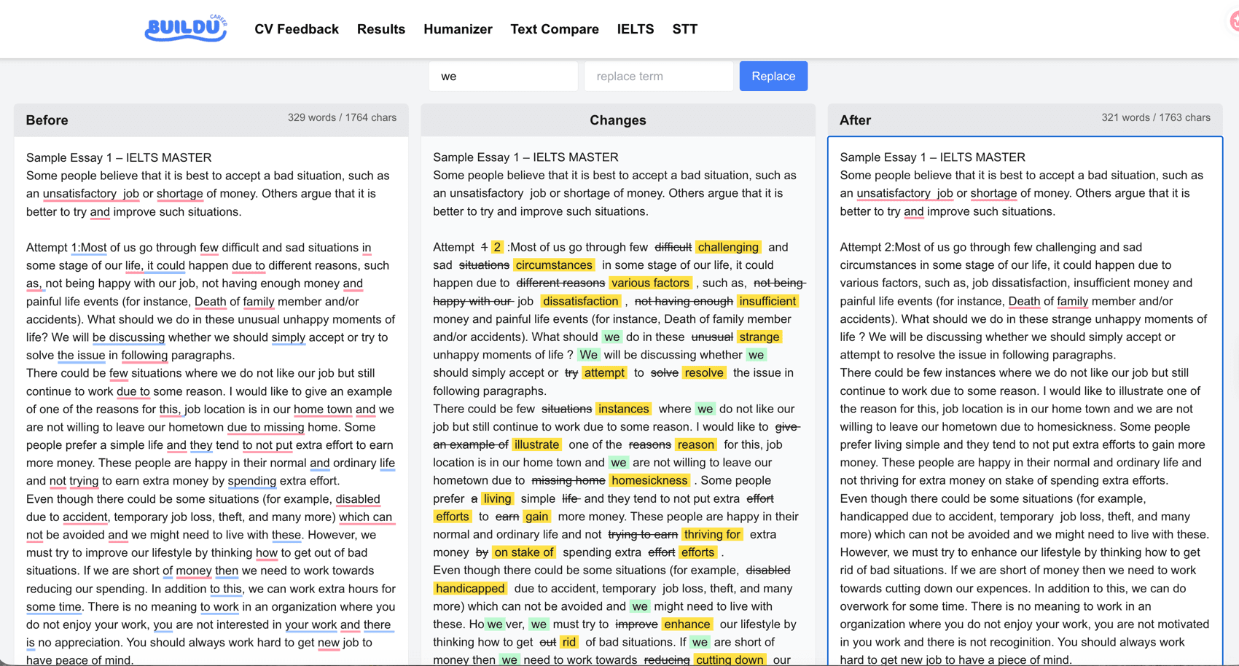Click the BuildU Career logo
This screenshot has width=1239, height=666.
[186, 28]
